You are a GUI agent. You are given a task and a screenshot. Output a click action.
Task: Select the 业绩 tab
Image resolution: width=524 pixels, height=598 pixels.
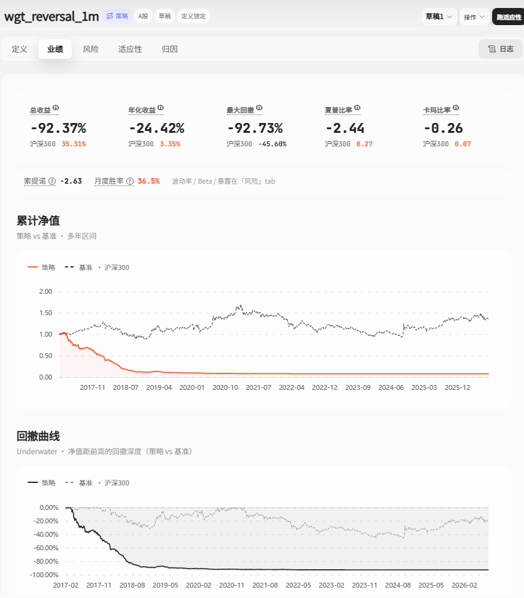pyautogui.click(x=55, y=49)
